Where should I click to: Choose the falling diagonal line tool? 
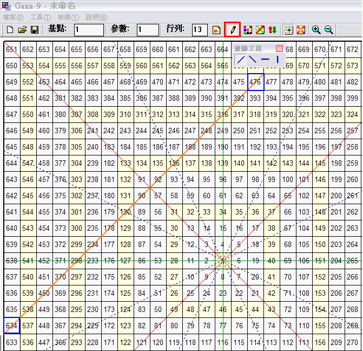pyautogui.click(x=252, y=60)
